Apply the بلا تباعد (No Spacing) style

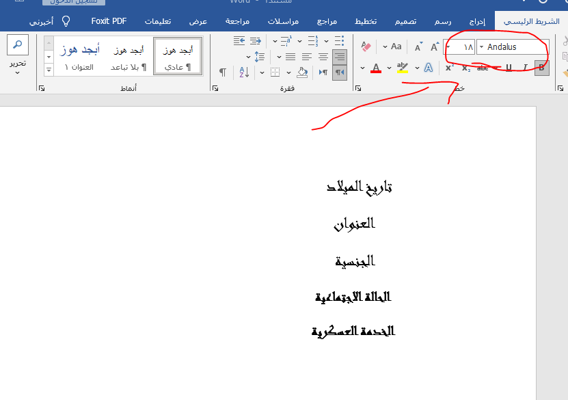(x=129, y=56)
